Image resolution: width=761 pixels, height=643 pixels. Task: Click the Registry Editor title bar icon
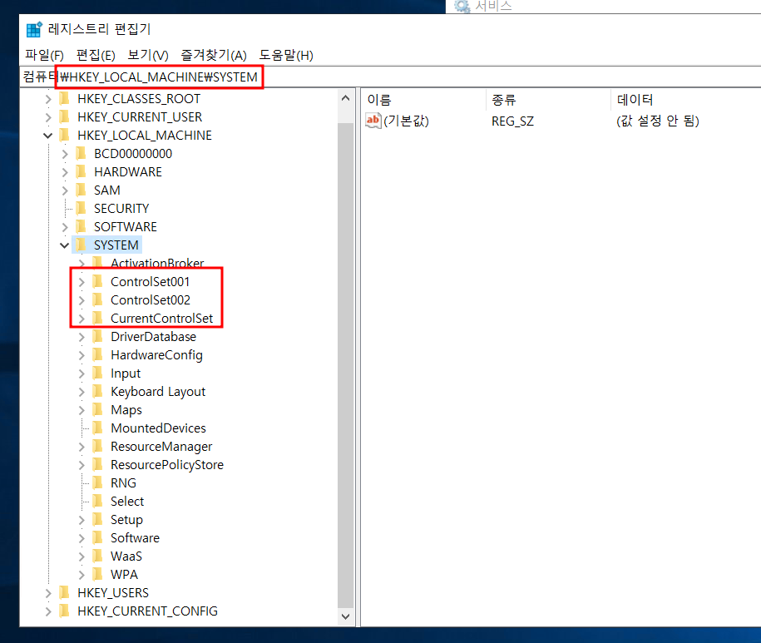click(34, 29)
